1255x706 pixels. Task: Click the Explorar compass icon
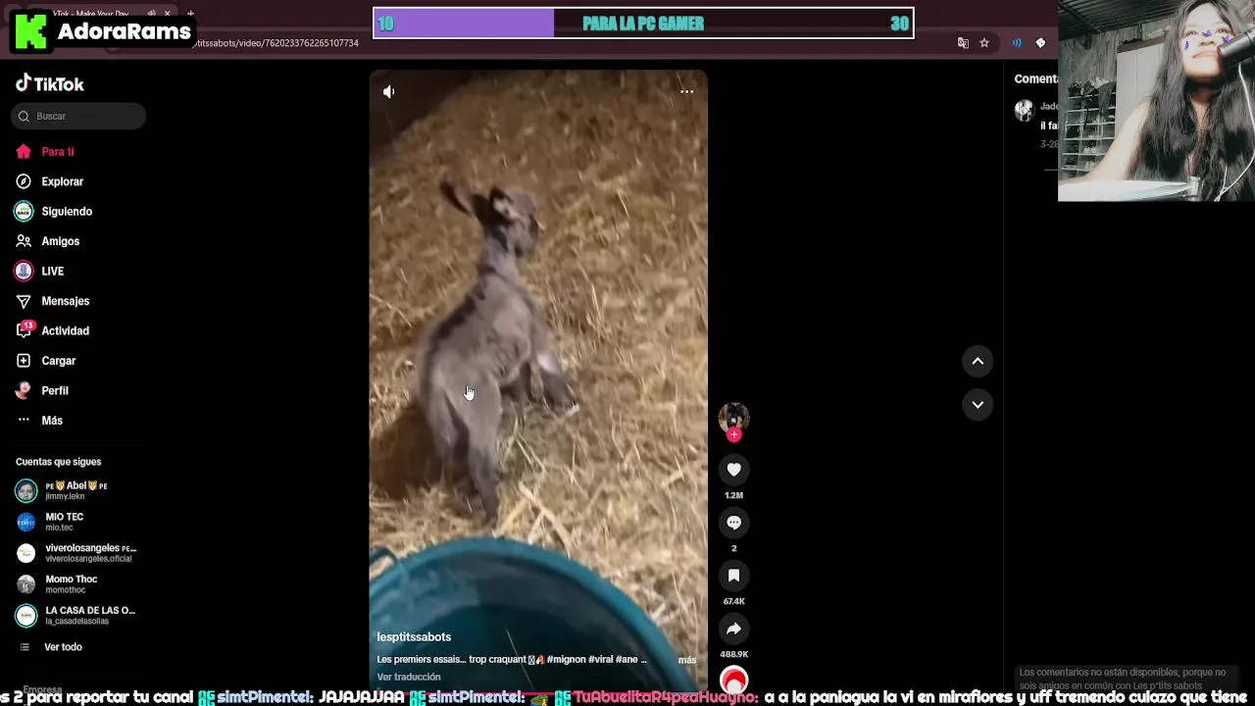pos(24,181)
